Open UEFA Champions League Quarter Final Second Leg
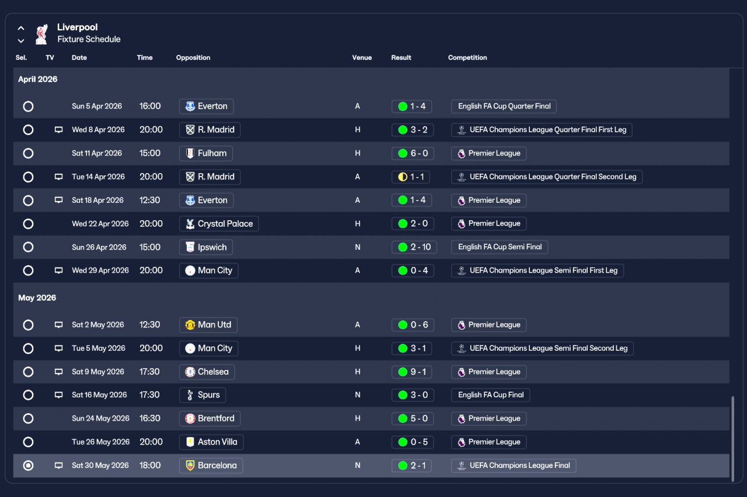Screen dimensions: 747x497 (x=547, y=177)
